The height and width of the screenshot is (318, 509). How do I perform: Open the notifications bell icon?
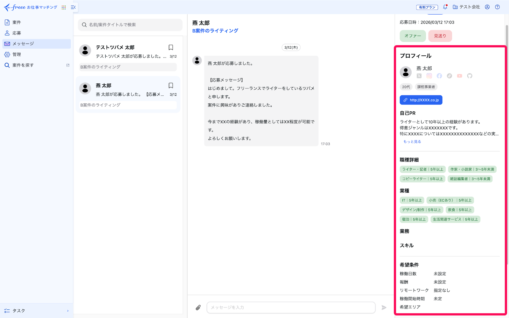[x=445, y=7]
